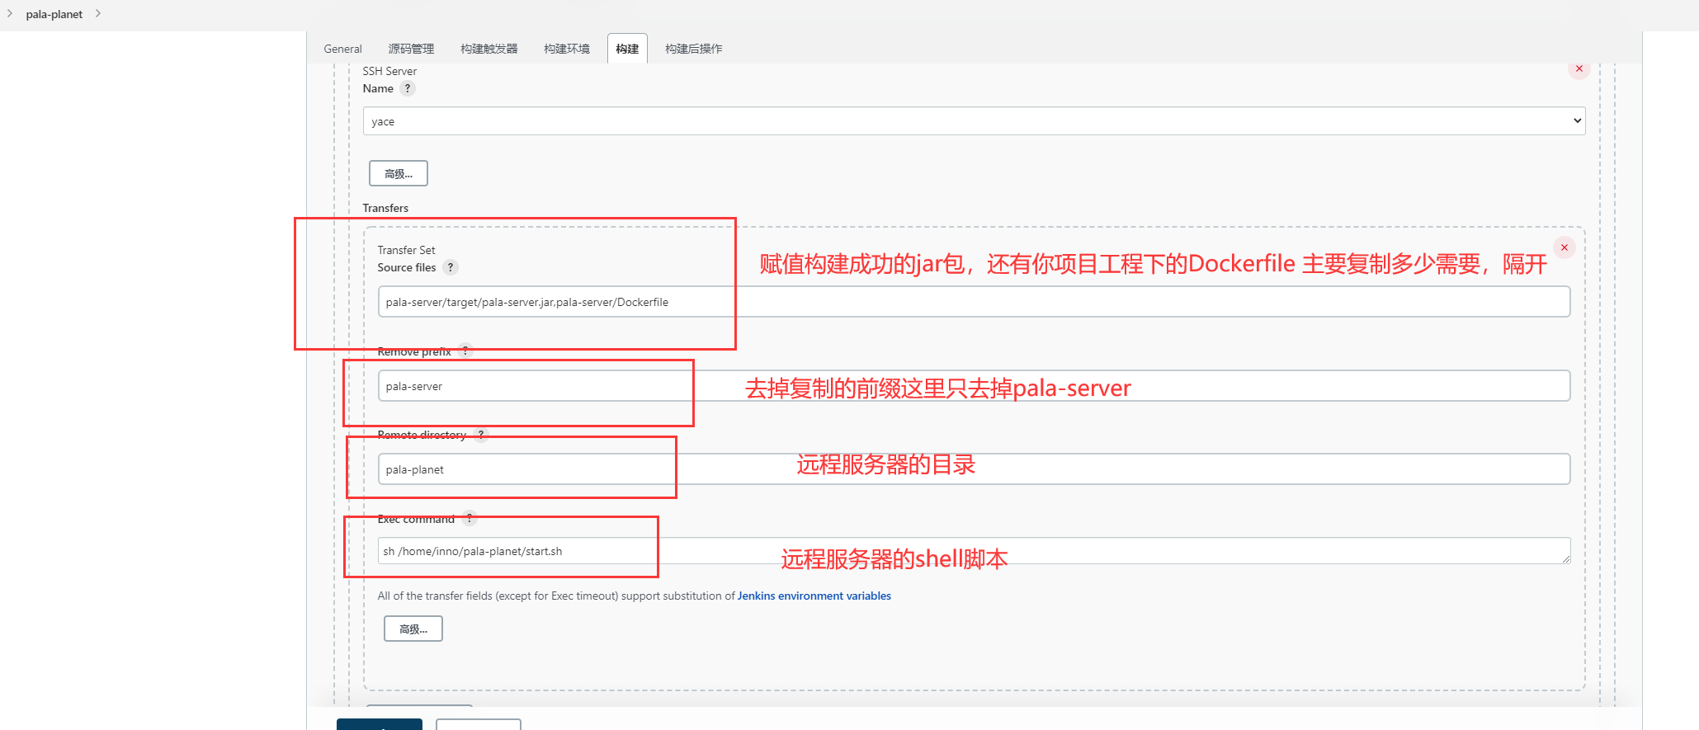Focus the Source files input field
Image resolution: width=1699 pixels, height=730 pixels.
(974, 302)
